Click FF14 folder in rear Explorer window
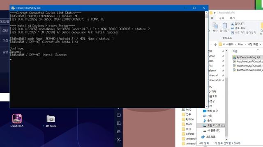This screenshot has width=263, height=147. [187, 129]
